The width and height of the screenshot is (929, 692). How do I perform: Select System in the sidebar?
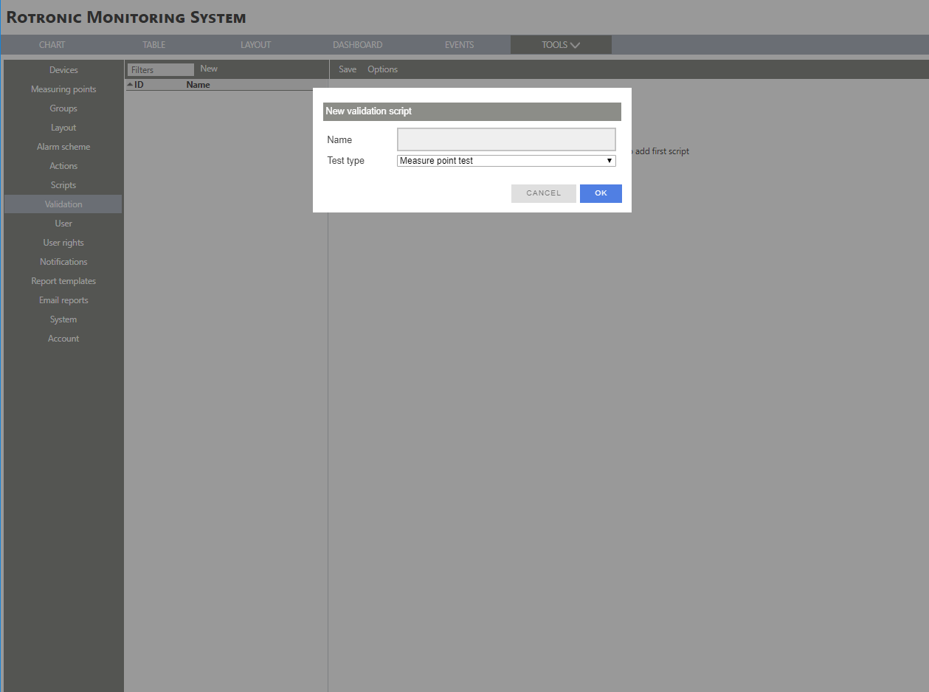pos(63,319)
